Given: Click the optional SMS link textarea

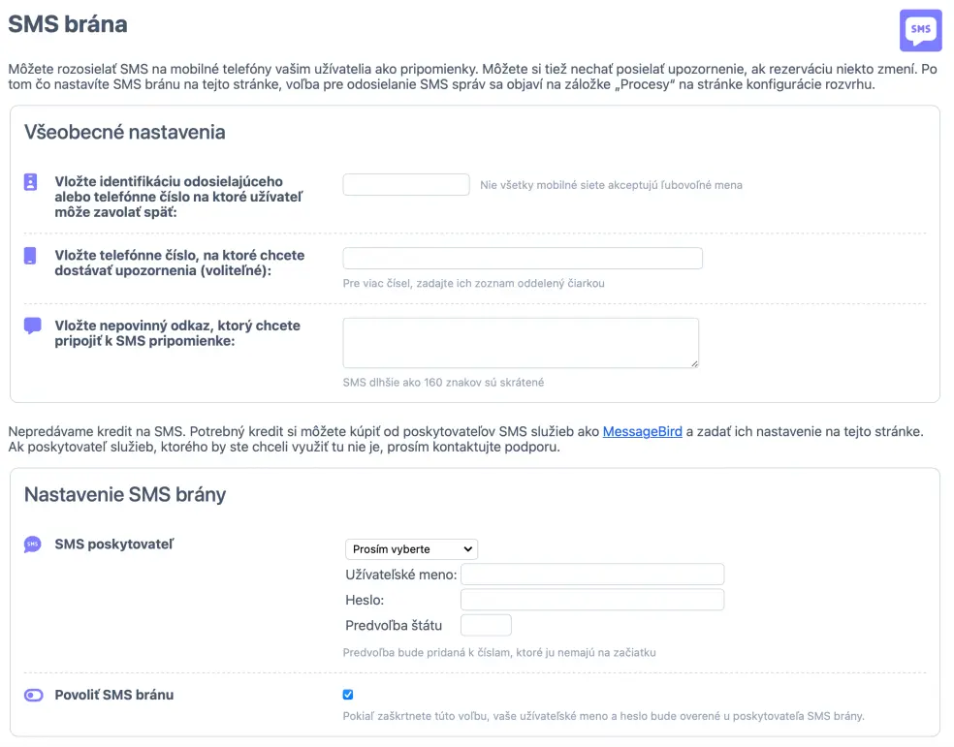Looking at the screenshot, I should point(521,343).
